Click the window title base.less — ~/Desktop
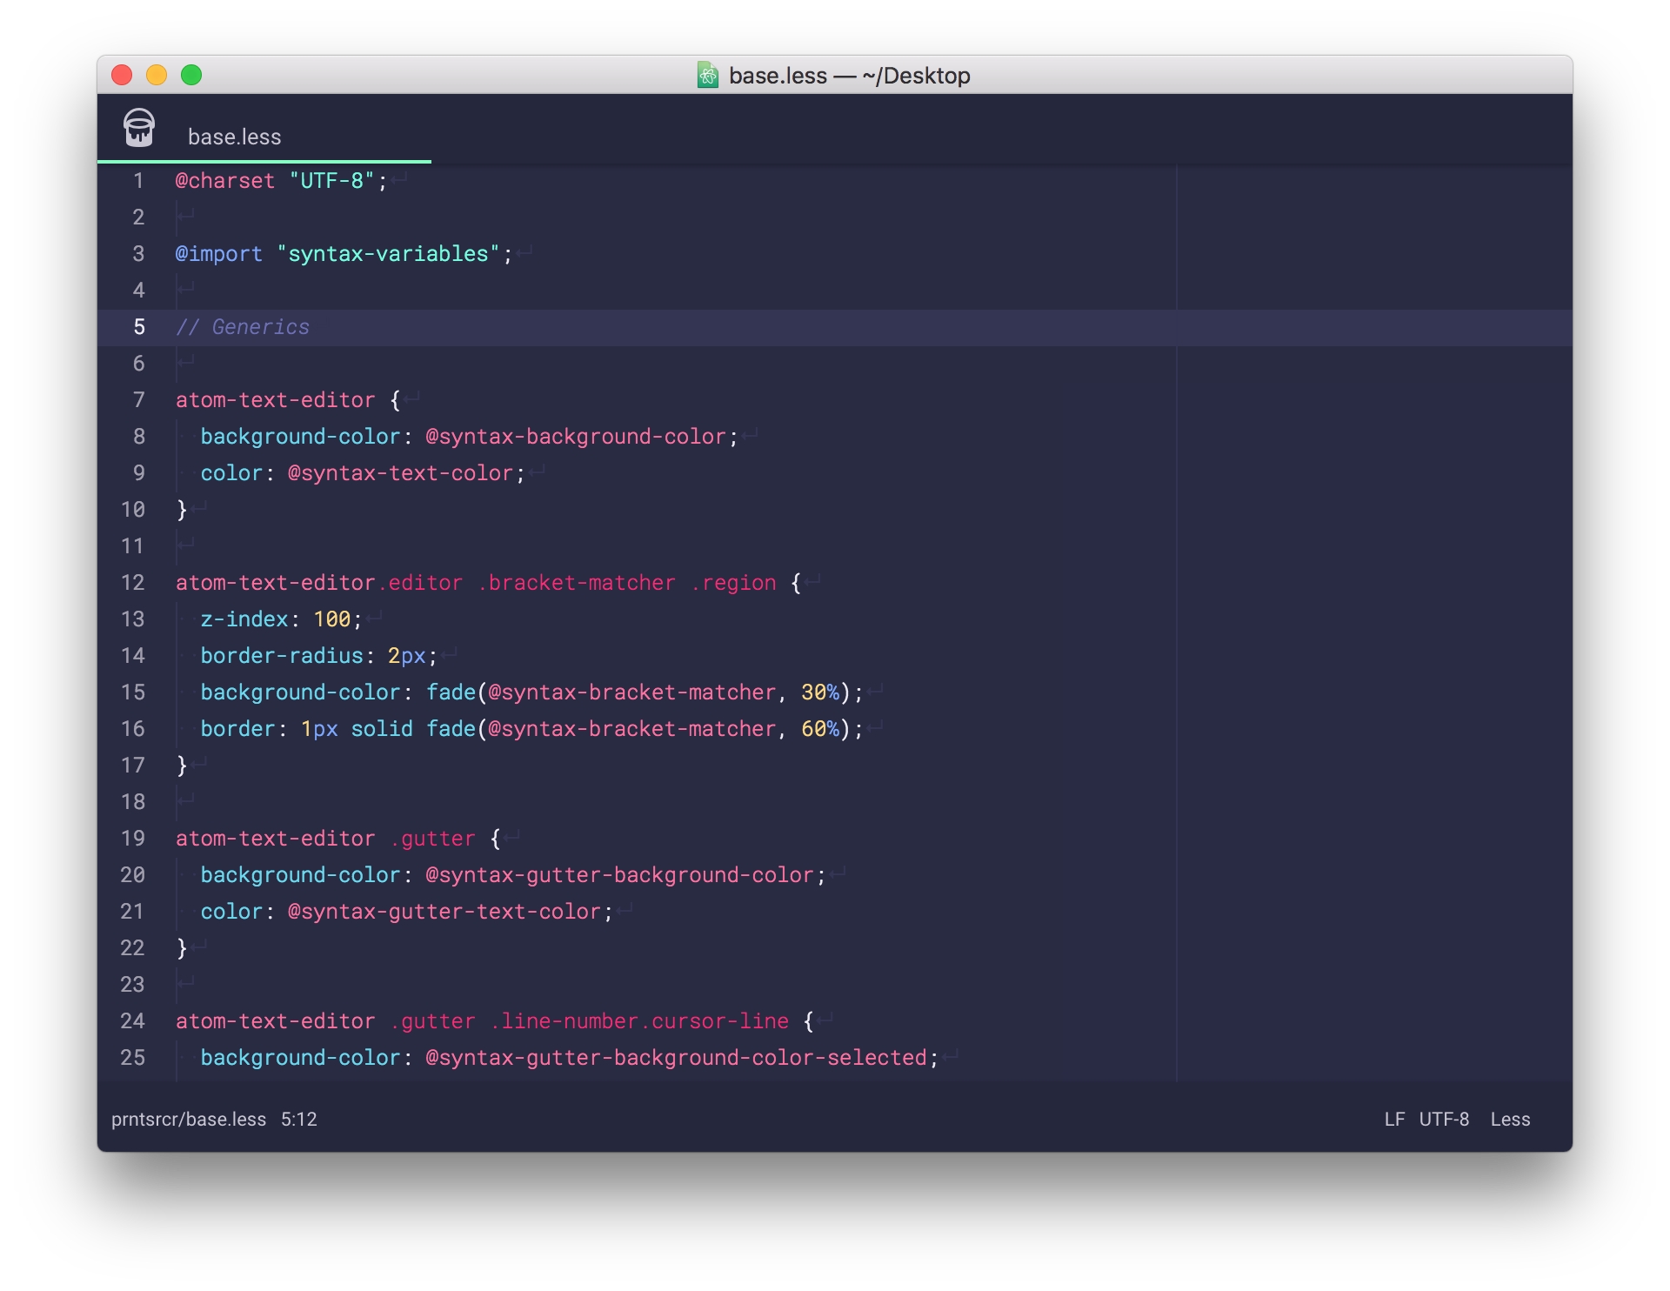The width and height of the screenshot is (1670, 1291). 849,76
